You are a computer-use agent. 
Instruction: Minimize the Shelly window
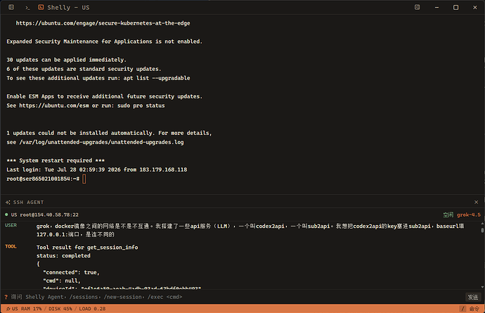436,8
